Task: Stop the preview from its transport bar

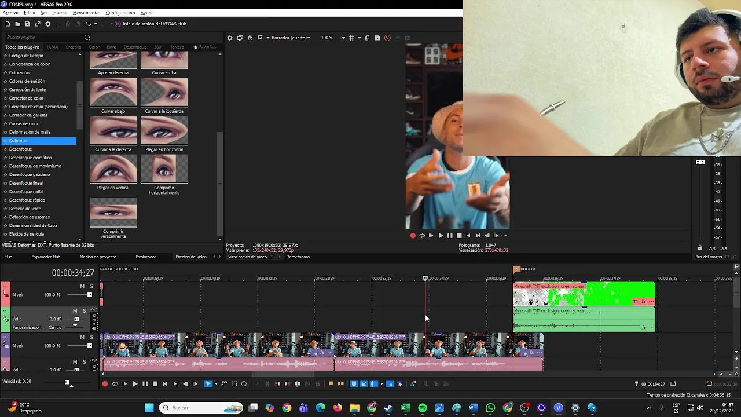Action: pyautogui.click(x=459, y=236)
